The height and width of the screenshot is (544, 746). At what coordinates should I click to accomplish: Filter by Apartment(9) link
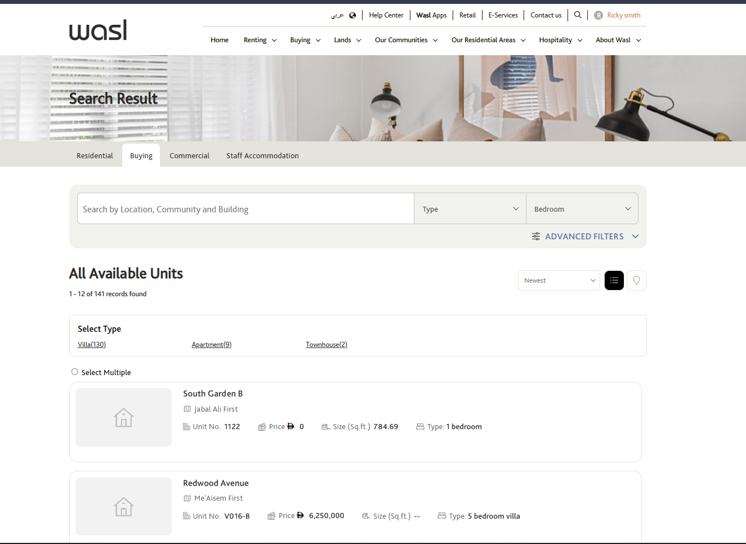(212, 345)
